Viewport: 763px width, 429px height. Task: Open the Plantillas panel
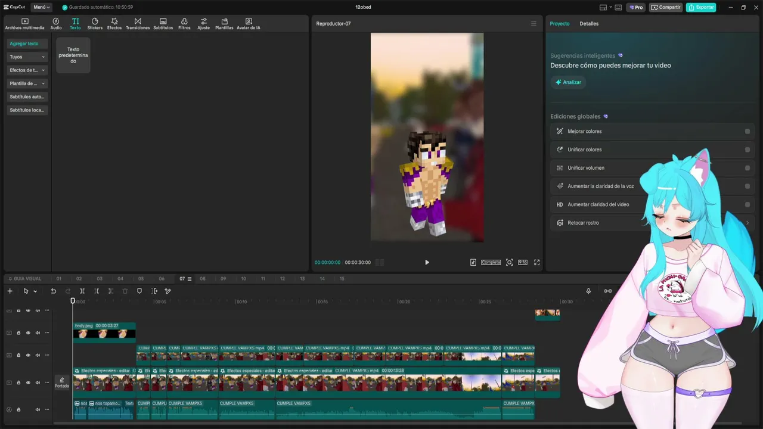point(224,24)
